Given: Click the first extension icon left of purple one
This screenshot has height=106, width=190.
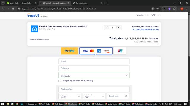Looking at the screenshot, I should [164, 9].
